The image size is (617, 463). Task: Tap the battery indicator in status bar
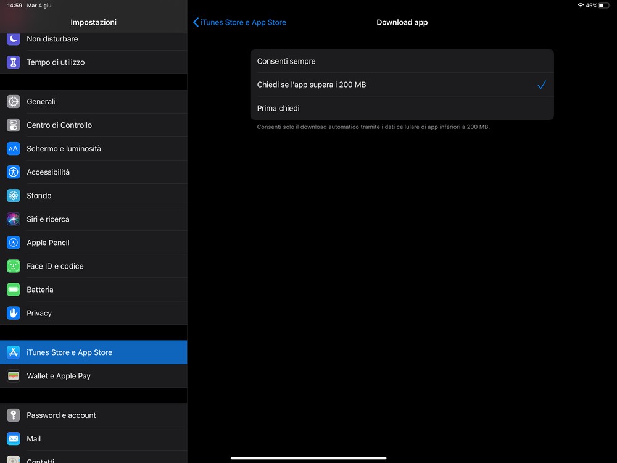click(x=605, y=6)
